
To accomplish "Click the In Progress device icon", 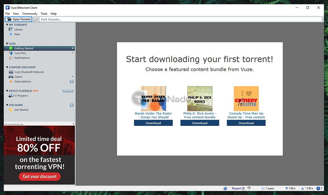I will (x=11, y=96).
